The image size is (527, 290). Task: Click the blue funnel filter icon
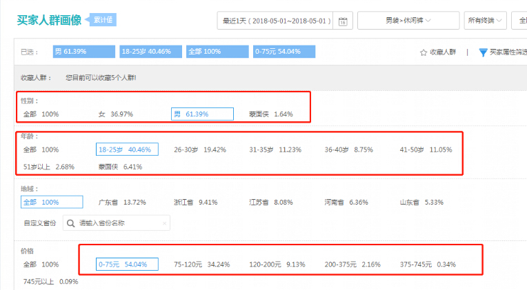click(x=483, y=52)
